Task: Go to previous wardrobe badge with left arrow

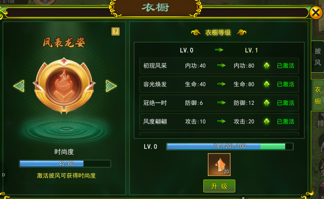Action: pos(19,86)
